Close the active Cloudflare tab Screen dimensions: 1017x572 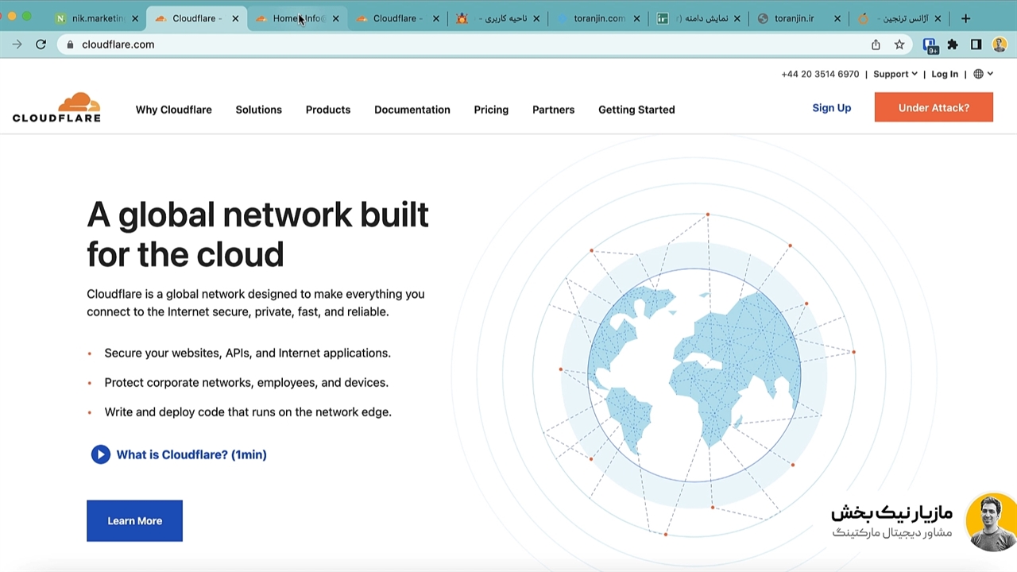235,18
